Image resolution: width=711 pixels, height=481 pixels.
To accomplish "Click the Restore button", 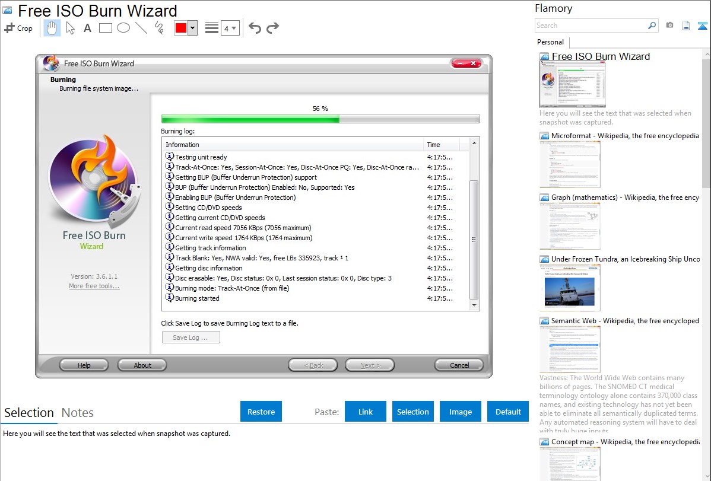I will (261, 412).
